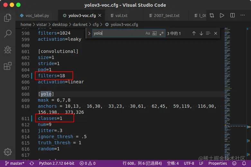Click line number 605 in the gutter
The image size is (251, 167).
tap(25, 76)
